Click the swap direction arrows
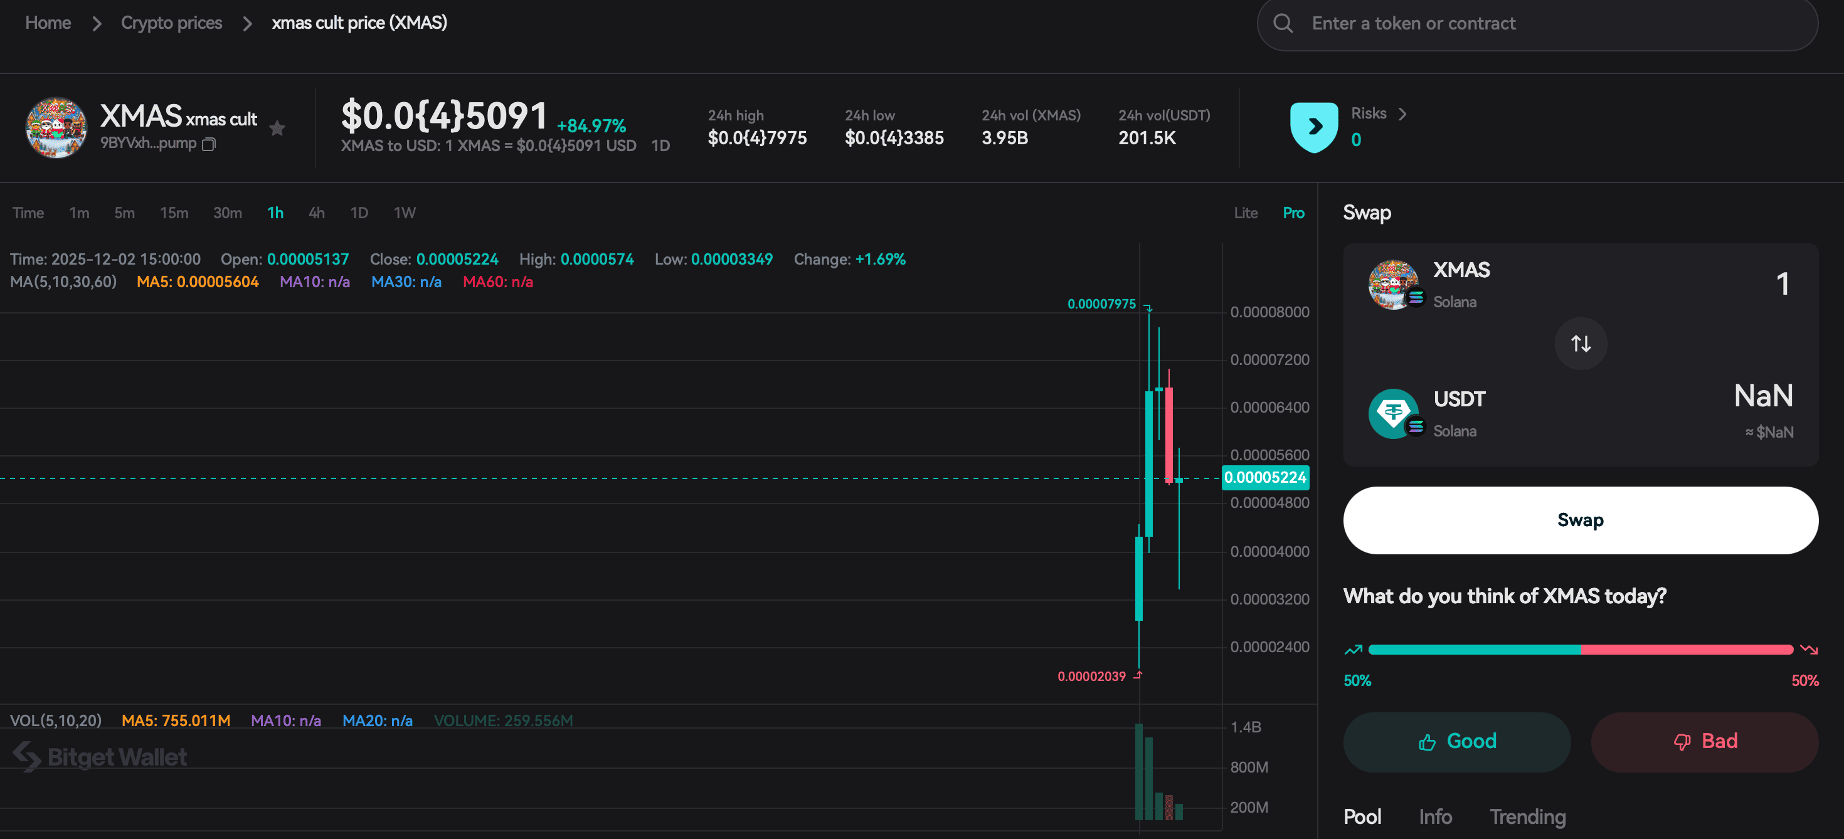 (x=1581, y=343)
